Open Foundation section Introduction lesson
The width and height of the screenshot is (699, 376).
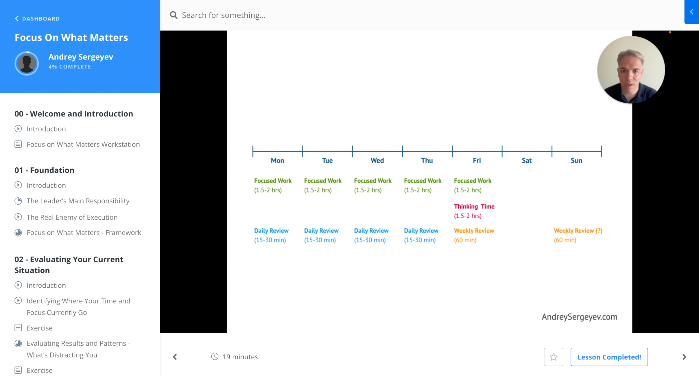click(46, 185)
